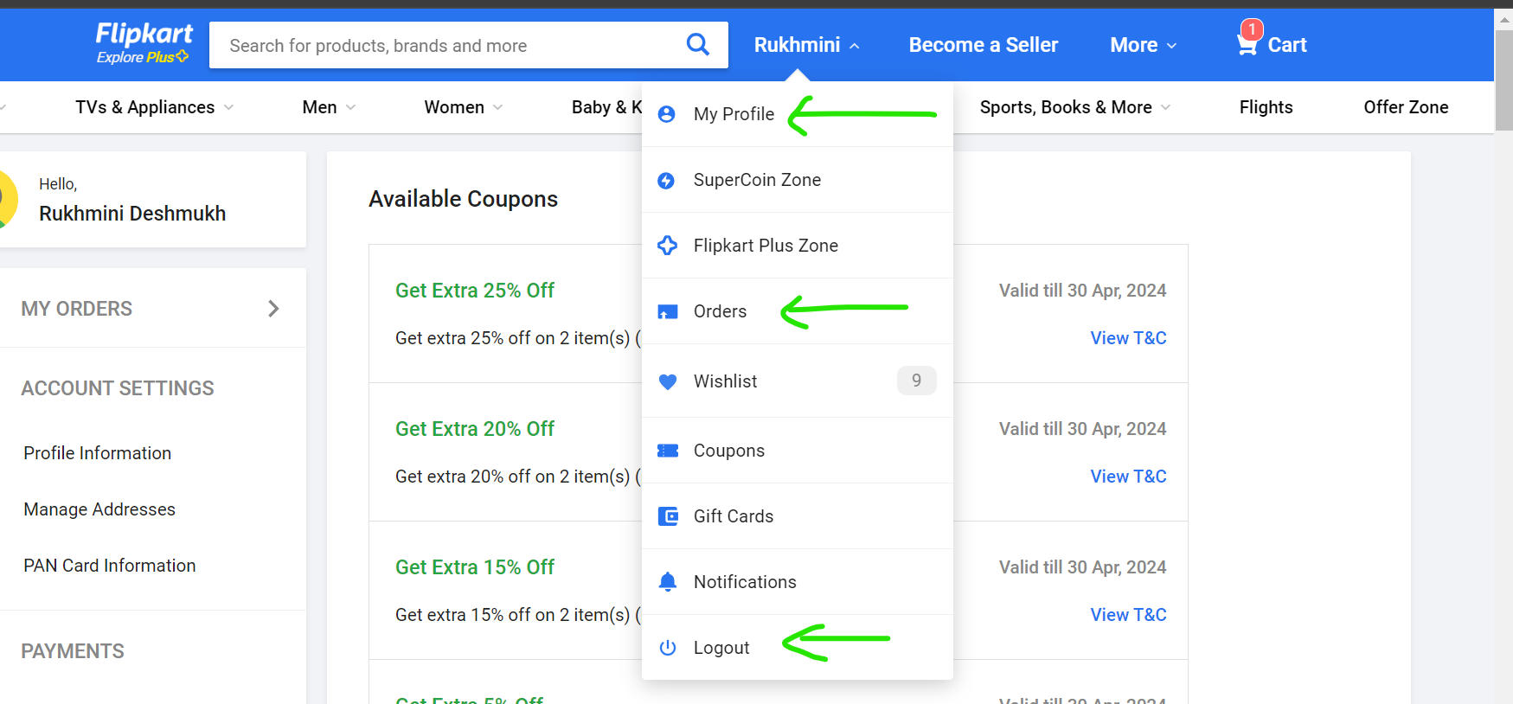Click the Rukhmini Deshmukh name text
Image resolution: width=1513 pixels, height=704 pixels.
pos(132,214)
